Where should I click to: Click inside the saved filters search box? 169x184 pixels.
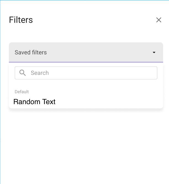(91, 73)
